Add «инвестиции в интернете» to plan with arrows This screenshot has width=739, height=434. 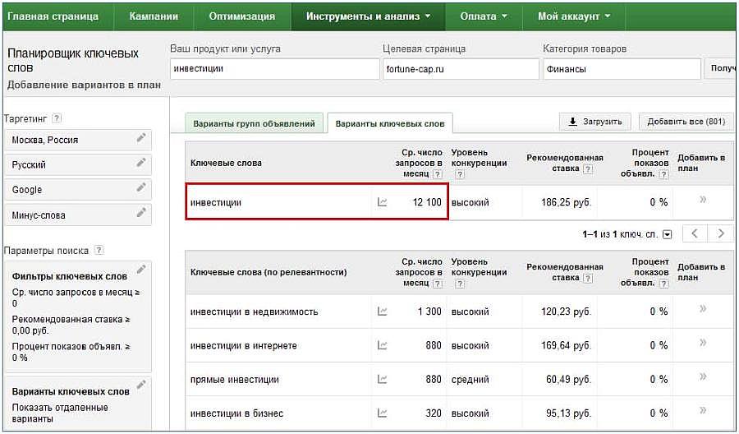tap(702, 344)
